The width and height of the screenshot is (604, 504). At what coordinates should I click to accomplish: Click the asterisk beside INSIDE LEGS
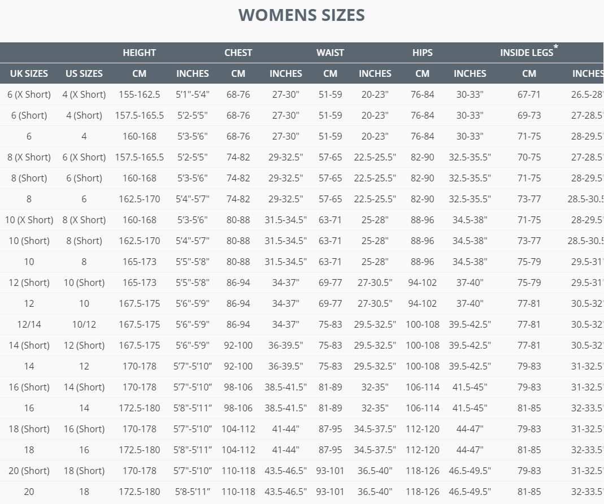tap(556, 47)
